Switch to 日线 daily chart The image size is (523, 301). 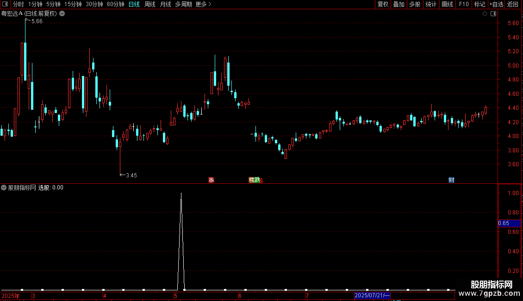134,4
